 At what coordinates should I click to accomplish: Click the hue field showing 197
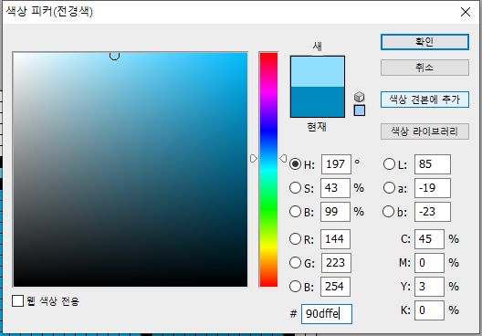(336, 164)
